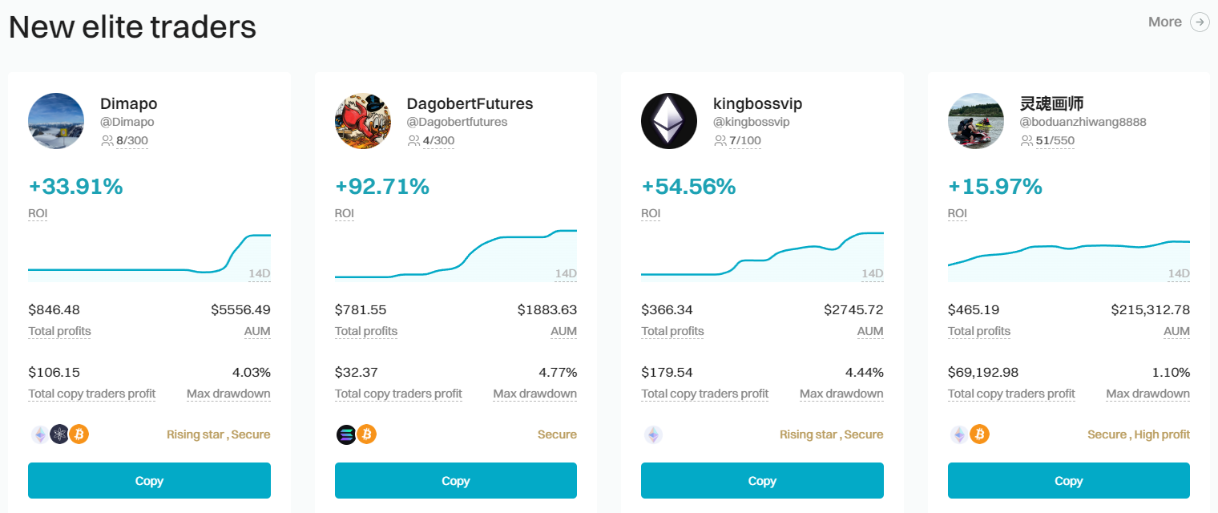This screenshot has width=1218, height=513.
Task: Hit Copy on kingbossvip's card
Action: [x=762, y=481]
